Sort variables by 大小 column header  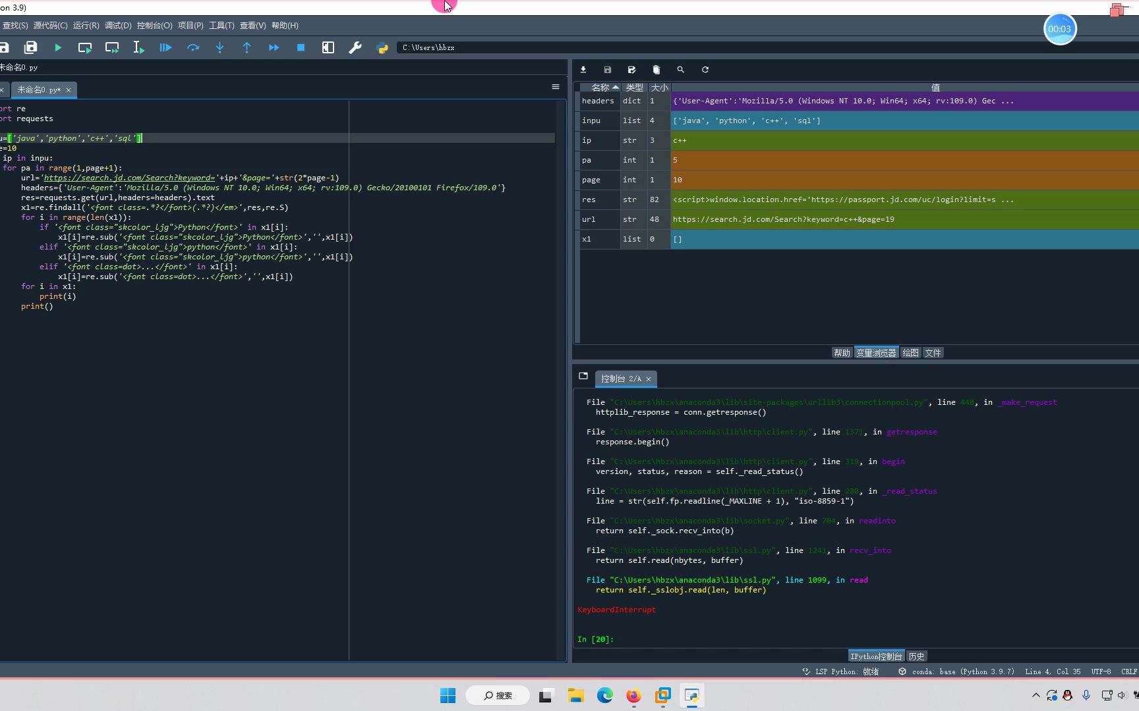659,88
